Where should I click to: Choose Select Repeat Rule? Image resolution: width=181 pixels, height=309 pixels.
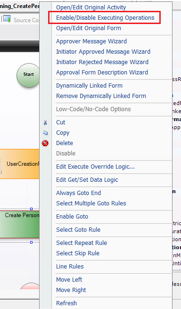coord(82,243)
